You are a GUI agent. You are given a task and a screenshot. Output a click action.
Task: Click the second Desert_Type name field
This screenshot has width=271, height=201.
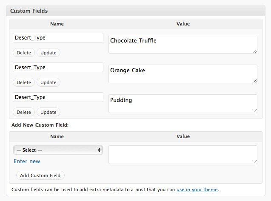pos(58,68)
